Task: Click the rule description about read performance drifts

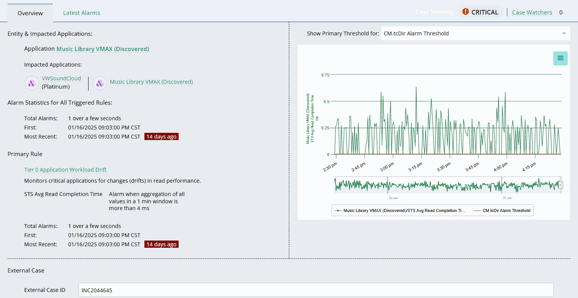Action: 112,181
